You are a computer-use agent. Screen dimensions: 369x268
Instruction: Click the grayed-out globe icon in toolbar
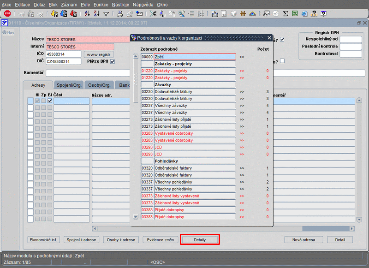click(233, 14)
